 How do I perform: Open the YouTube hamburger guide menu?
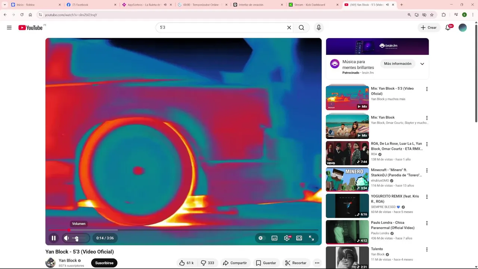[9, 28]
